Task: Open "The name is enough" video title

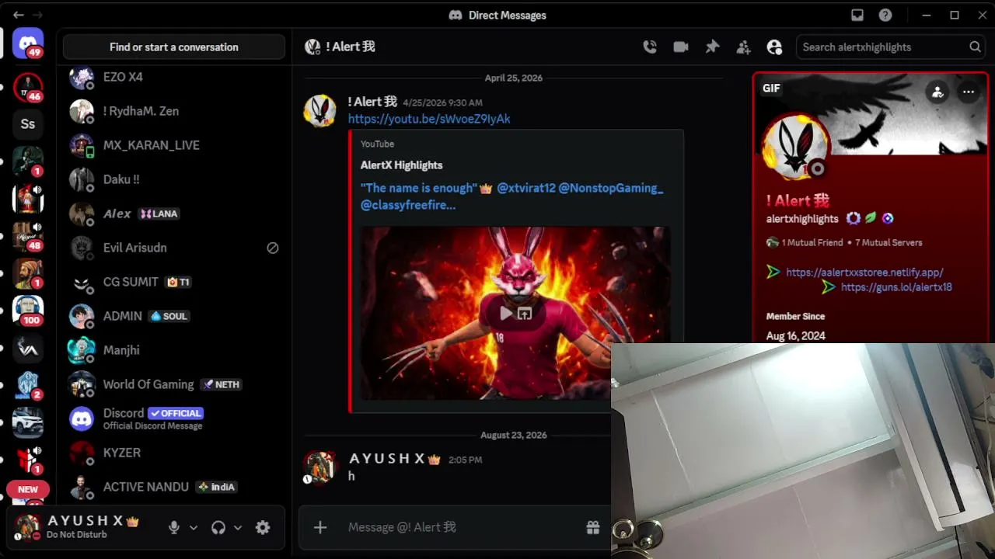Action: coord(511,196)
